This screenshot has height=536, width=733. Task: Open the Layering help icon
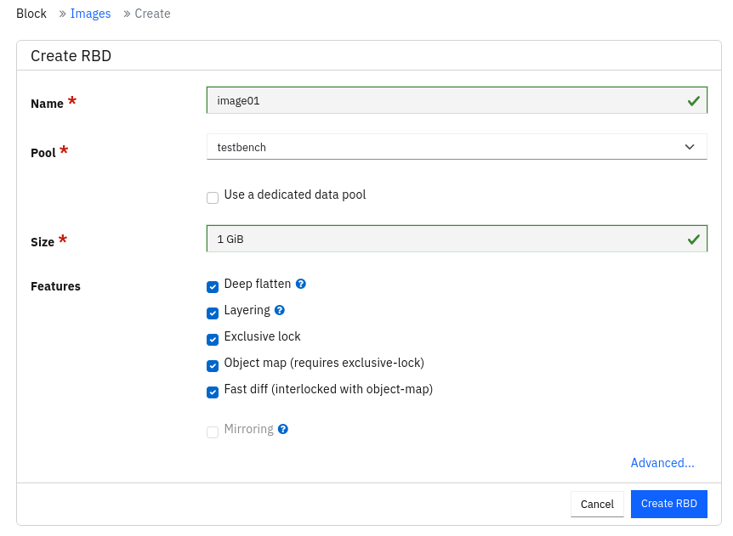click(x=280, y=310)
